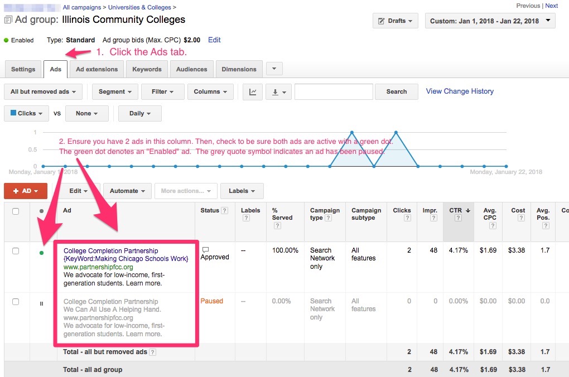Screen dimensions: 569x377
Task: Open the View Change History link
Action: pos(460,91)
